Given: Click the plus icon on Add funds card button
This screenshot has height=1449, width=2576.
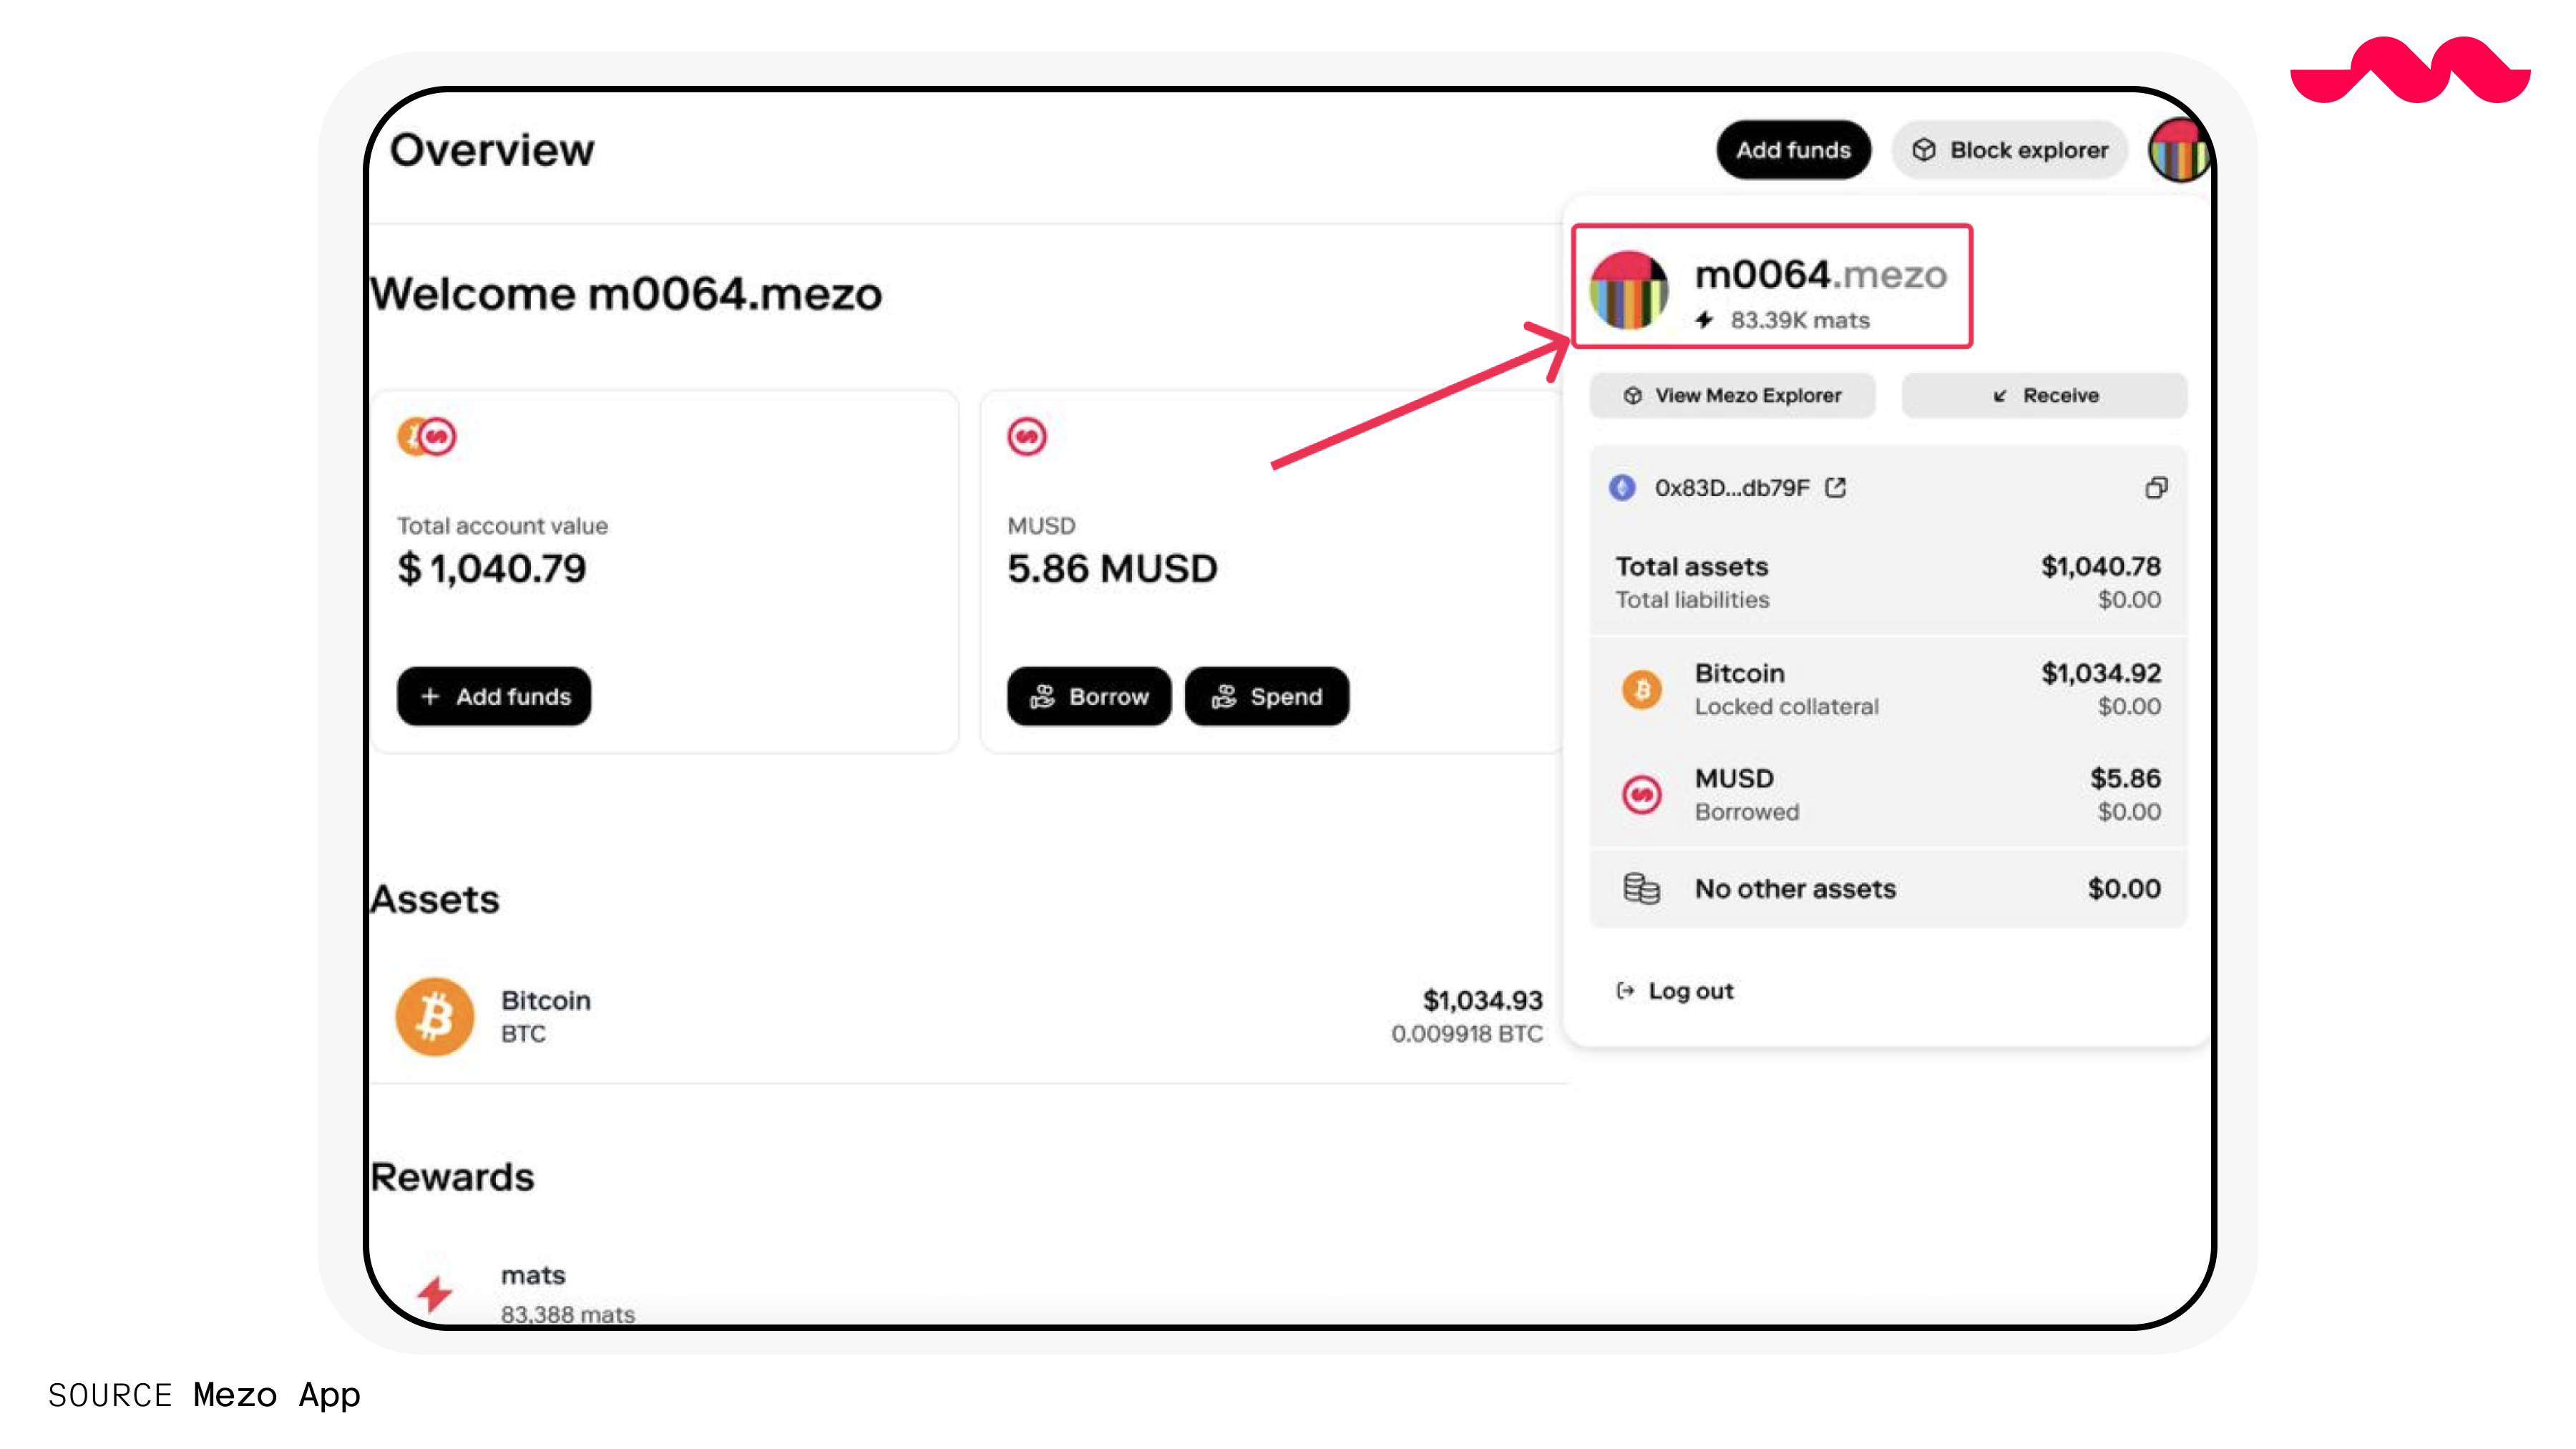Looking at the screenshot, I should [430, 697].
